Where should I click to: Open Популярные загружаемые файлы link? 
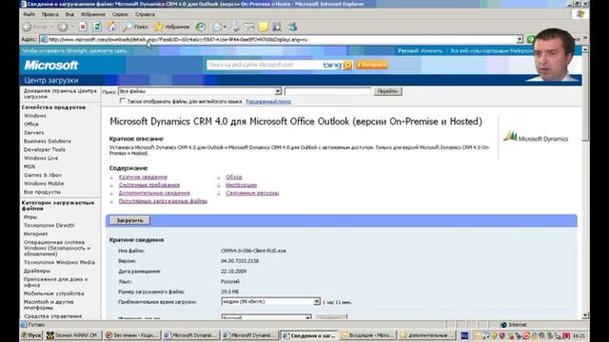[x=163, y=200]
